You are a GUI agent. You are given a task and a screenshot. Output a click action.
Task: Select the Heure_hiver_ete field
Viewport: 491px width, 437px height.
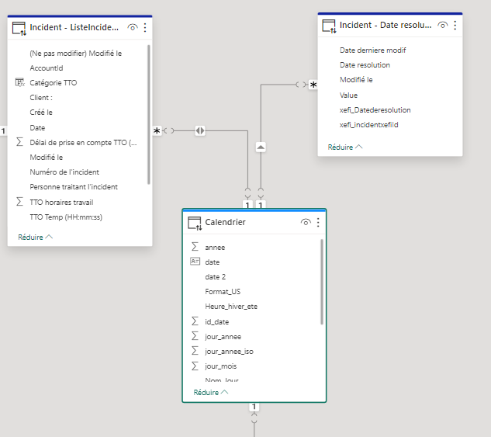pyautogui.click(x=231, y=307)
